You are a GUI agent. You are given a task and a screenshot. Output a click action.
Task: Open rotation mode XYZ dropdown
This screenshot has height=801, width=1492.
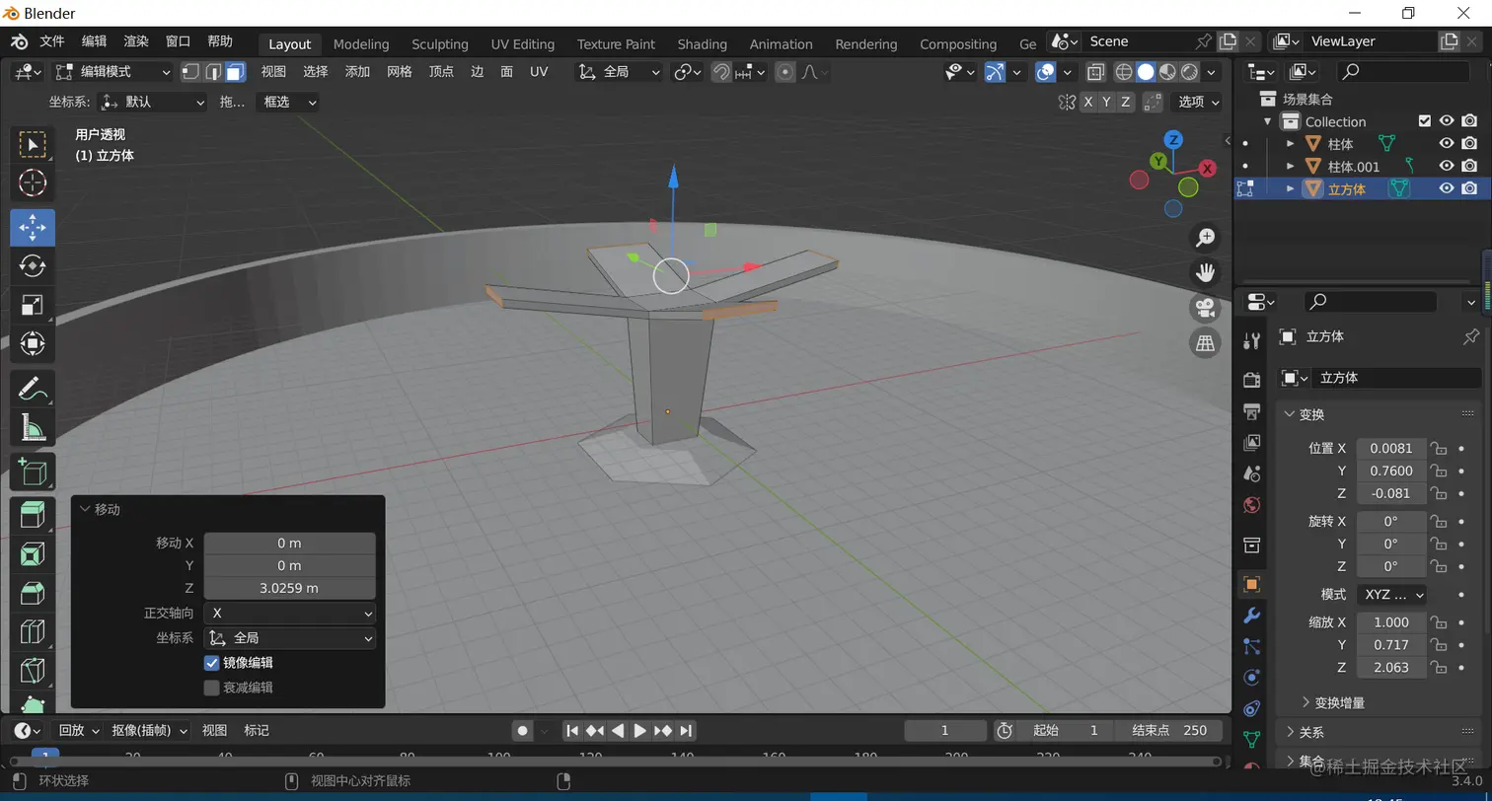1391,594
